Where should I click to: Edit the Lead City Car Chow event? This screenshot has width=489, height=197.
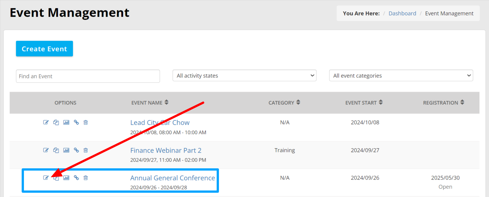click(46, 122)
